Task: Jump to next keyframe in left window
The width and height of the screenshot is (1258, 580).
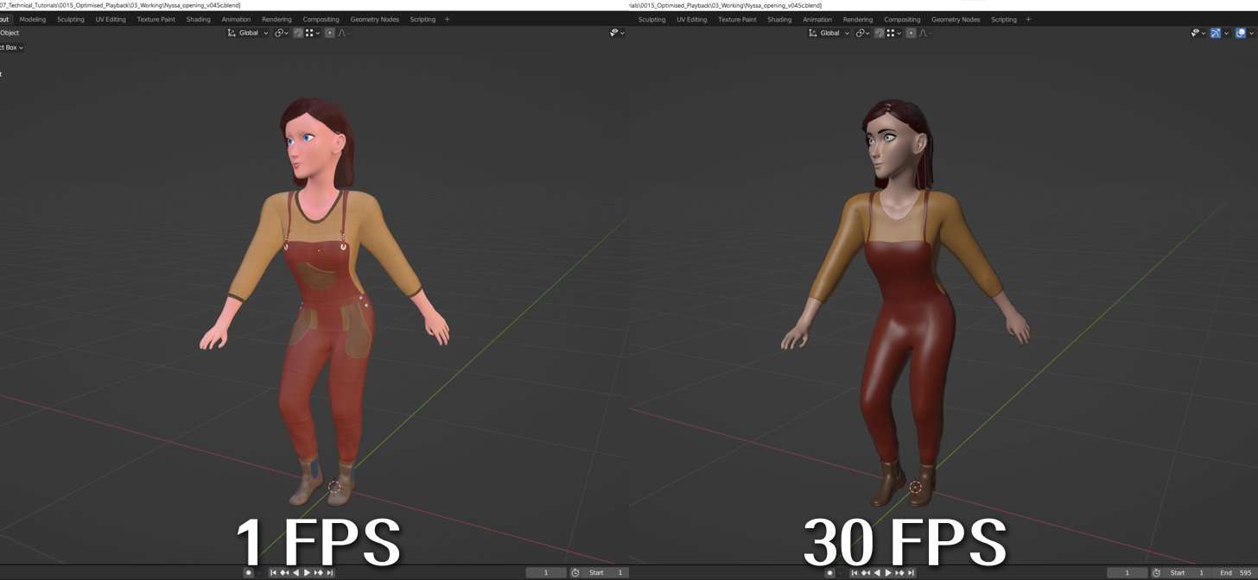Action: pyautogui.click(x=318, y=572)
